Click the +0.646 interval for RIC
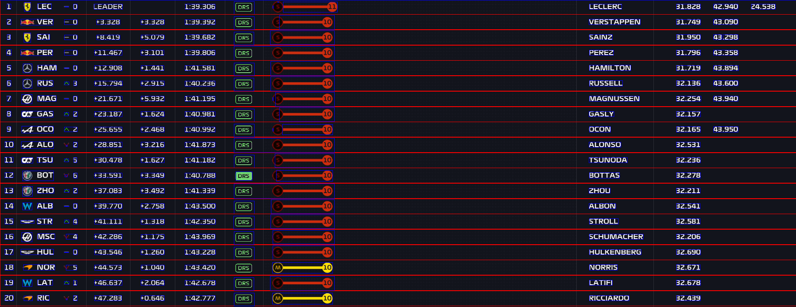 (x=152, y=298)
